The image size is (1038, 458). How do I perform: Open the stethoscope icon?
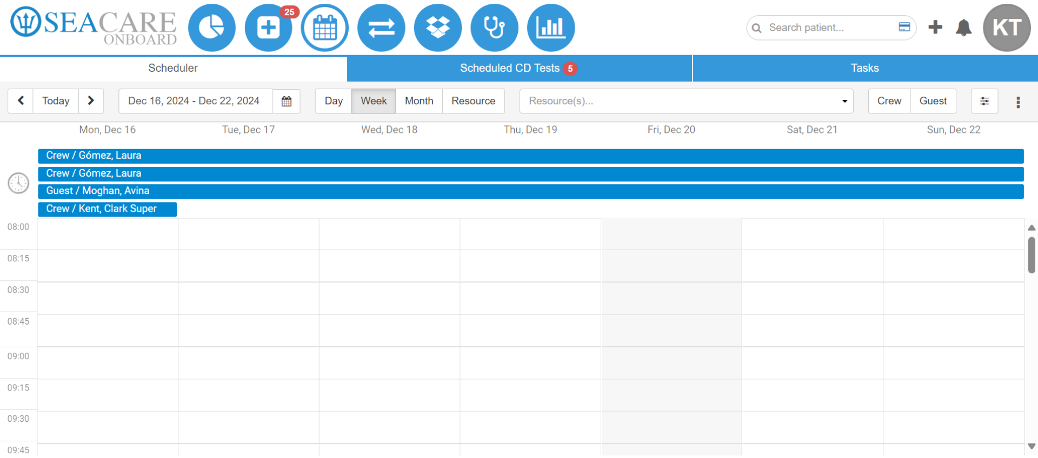click(494, 28)
